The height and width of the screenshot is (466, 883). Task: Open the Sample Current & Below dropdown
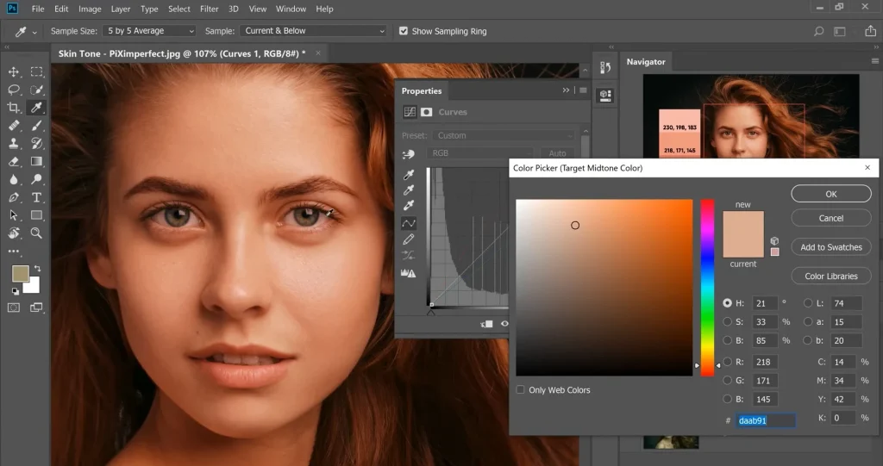click(x=314, y=31)
